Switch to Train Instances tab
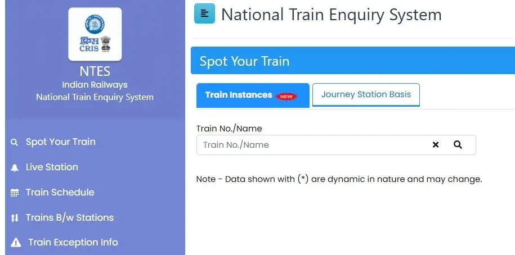 click(253, 95)
